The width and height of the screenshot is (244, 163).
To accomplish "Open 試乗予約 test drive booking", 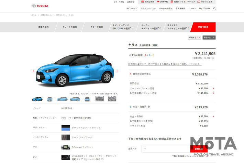I will (x=162, y=2).
